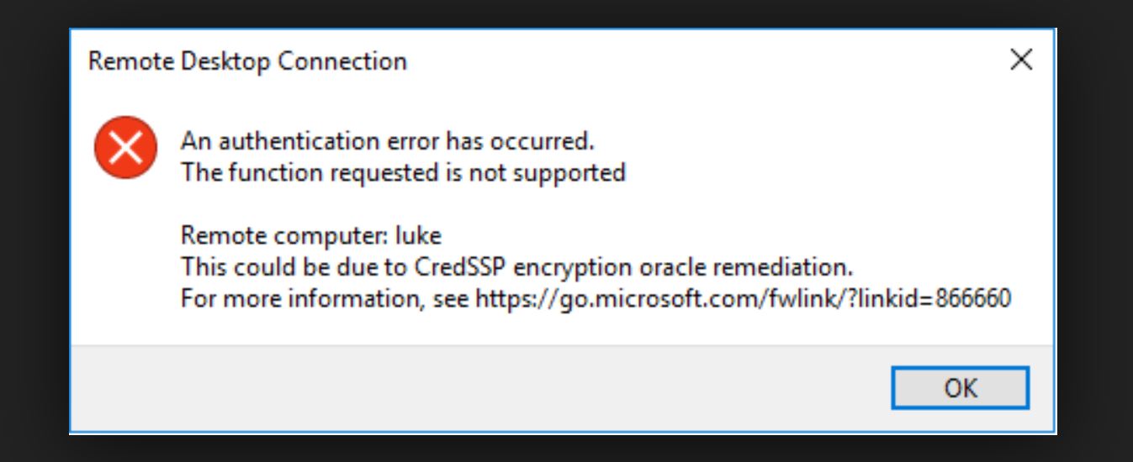Click the blank line above 'Remote computer'
This screenshot has height=462, width=1133.
point(421,204)
